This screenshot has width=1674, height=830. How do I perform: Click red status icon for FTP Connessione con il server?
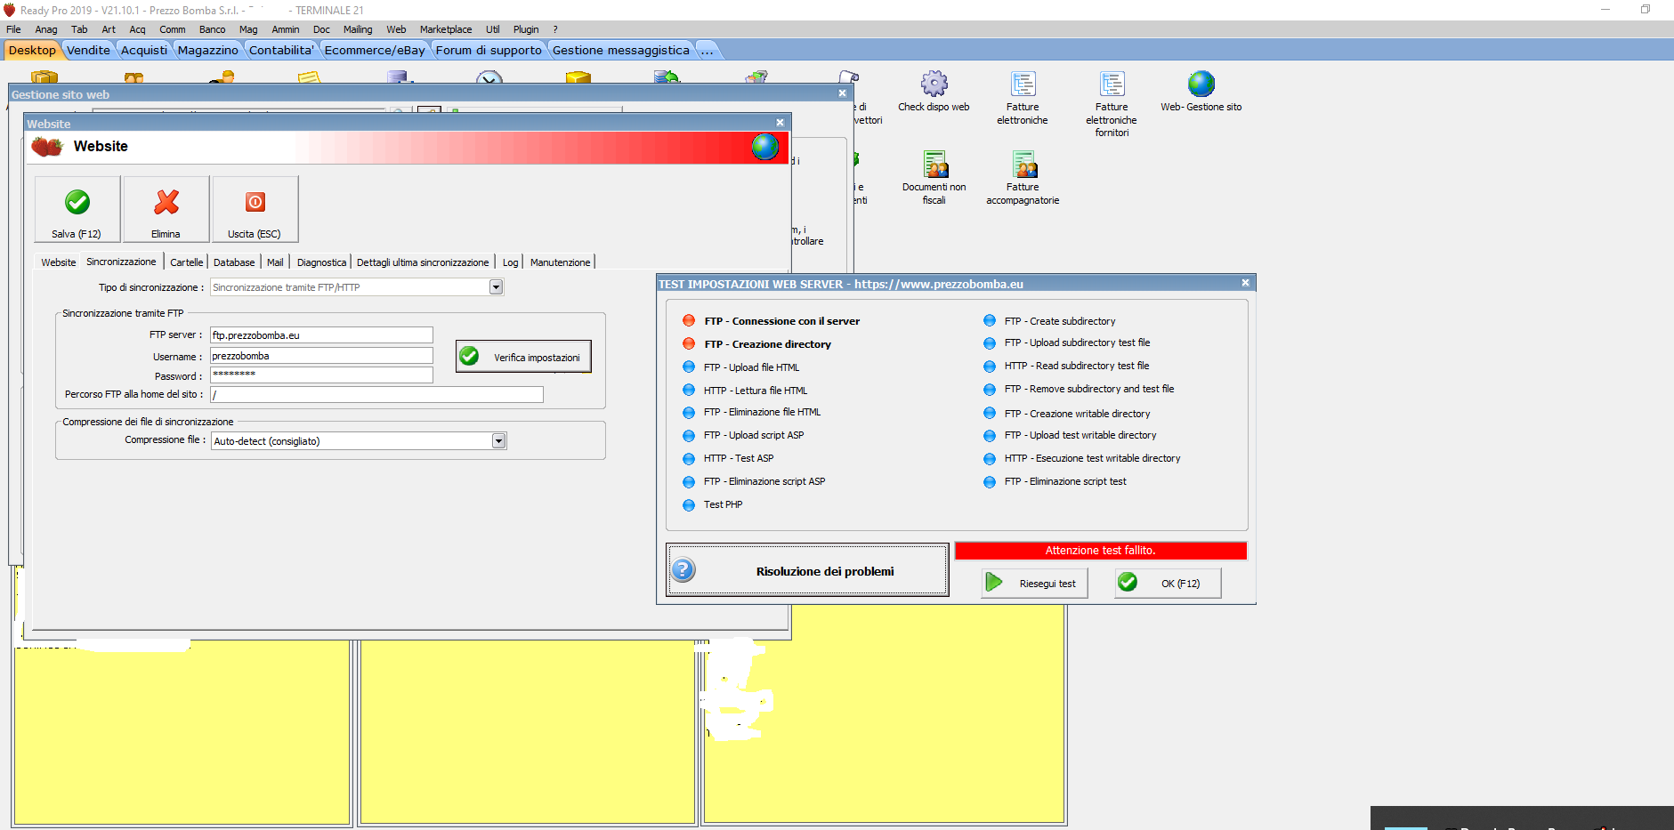(689, 321)
